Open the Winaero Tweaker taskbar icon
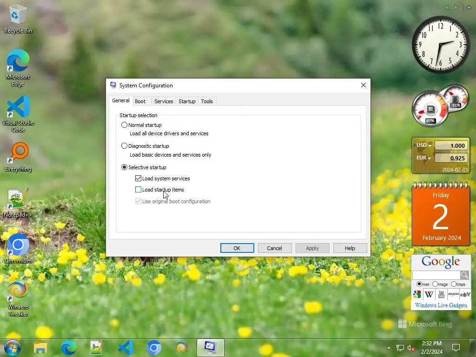476x357 pixels. 182,348
